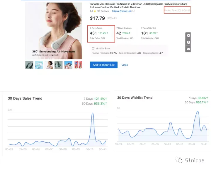This screenshot has height=169, width=211.
Task: Click the product title text
Action: point(138,6)
